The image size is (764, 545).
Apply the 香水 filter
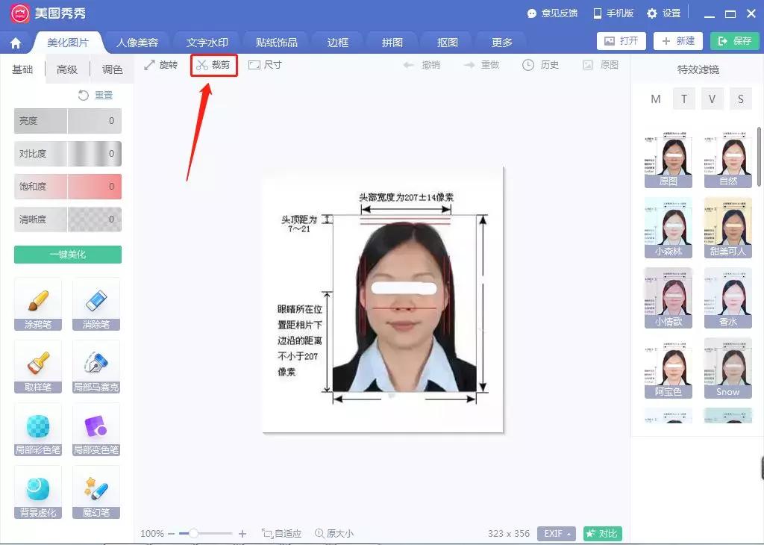(x=728, y=299)
